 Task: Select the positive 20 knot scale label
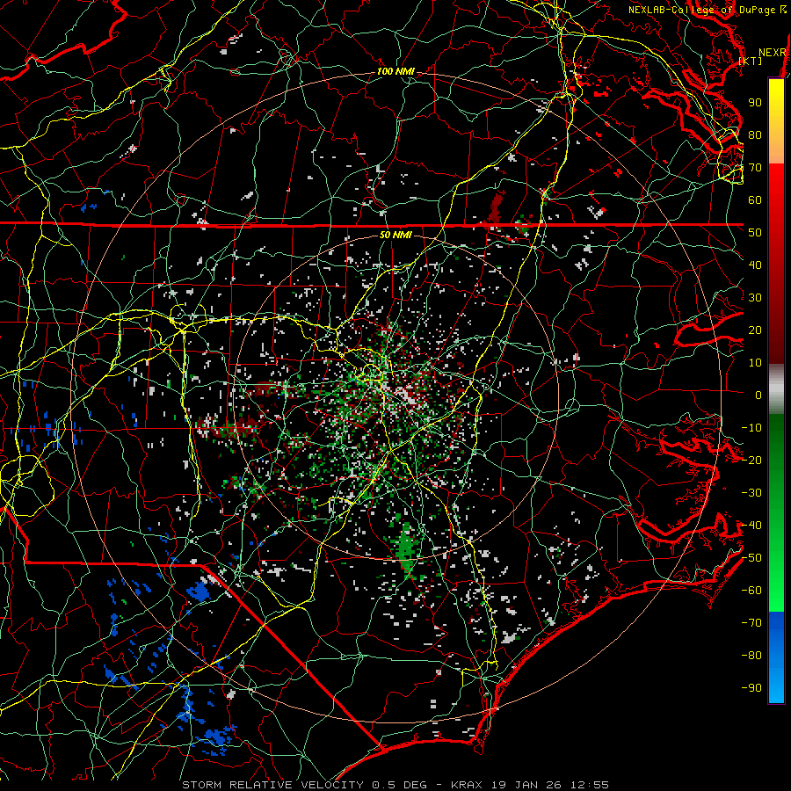tap(755, 330)
